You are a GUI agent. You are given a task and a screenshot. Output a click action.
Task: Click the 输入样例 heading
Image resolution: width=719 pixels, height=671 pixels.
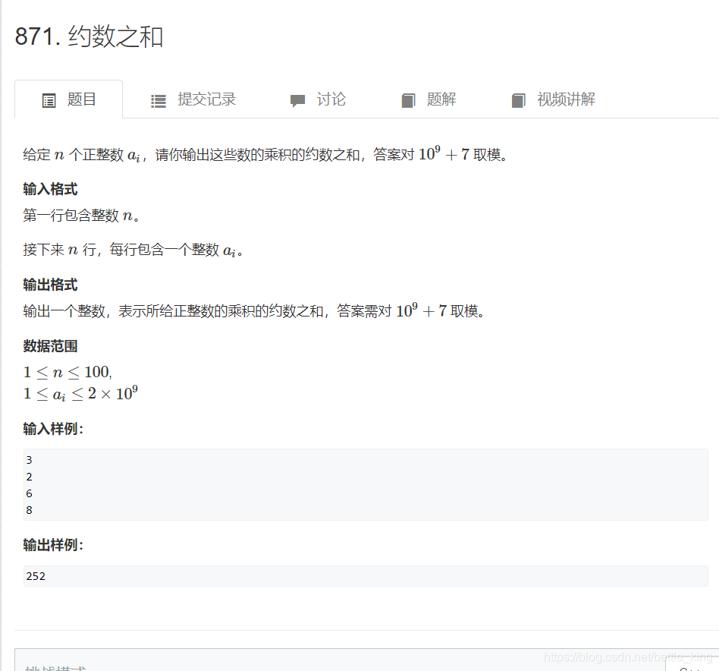coord(53,429)
